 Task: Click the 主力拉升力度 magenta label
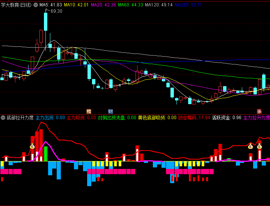point(256,118)
